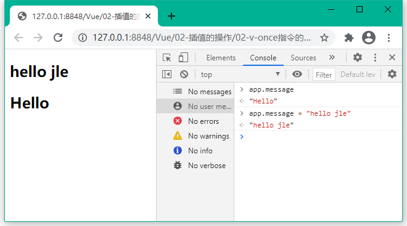Click the hello jle page heading
Viewport: 407px width, 226px height.
coord(39,72)
